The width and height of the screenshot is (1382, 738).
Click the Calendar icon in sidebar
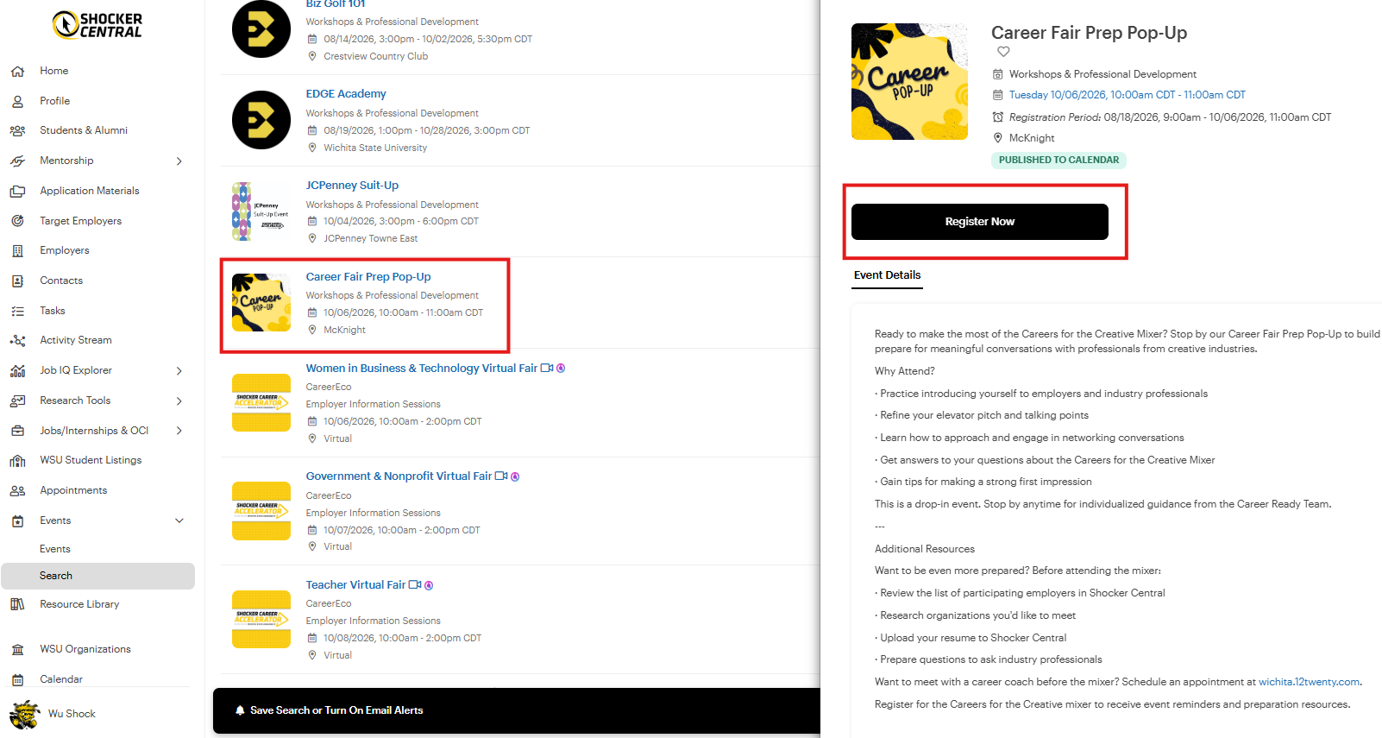pos(17,680)
